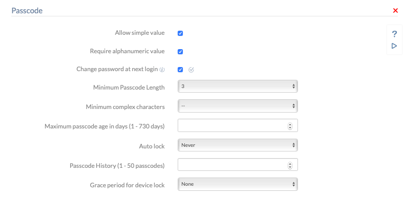Open Auto lock dropdown showing Never
The image size is (405, 197).
click(238, 145)
